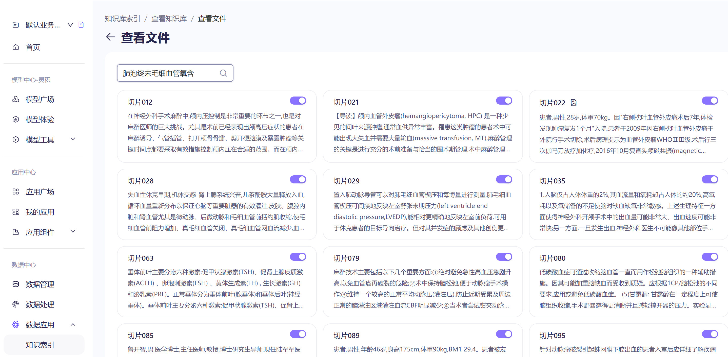
Task: Expand the 应用组件 submenu chevron
Action: 73,231
